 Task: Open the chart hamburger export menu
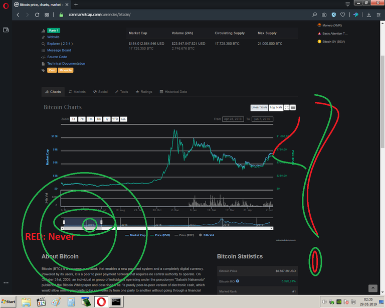[293, 107]
